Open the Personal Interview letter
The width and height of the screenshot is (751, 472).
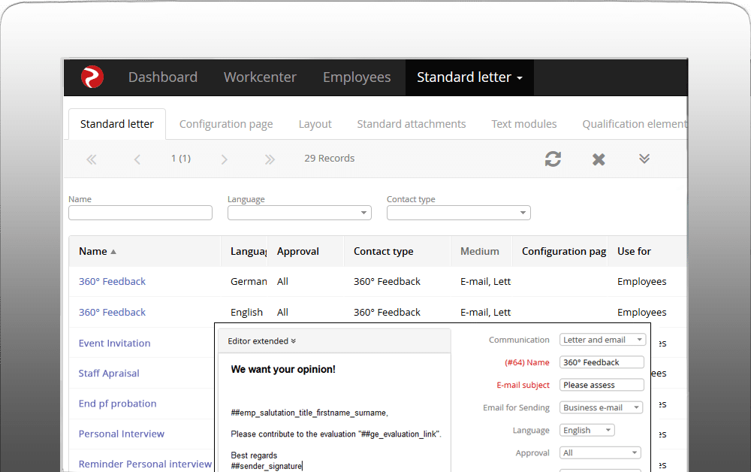[x=121, y=434]
